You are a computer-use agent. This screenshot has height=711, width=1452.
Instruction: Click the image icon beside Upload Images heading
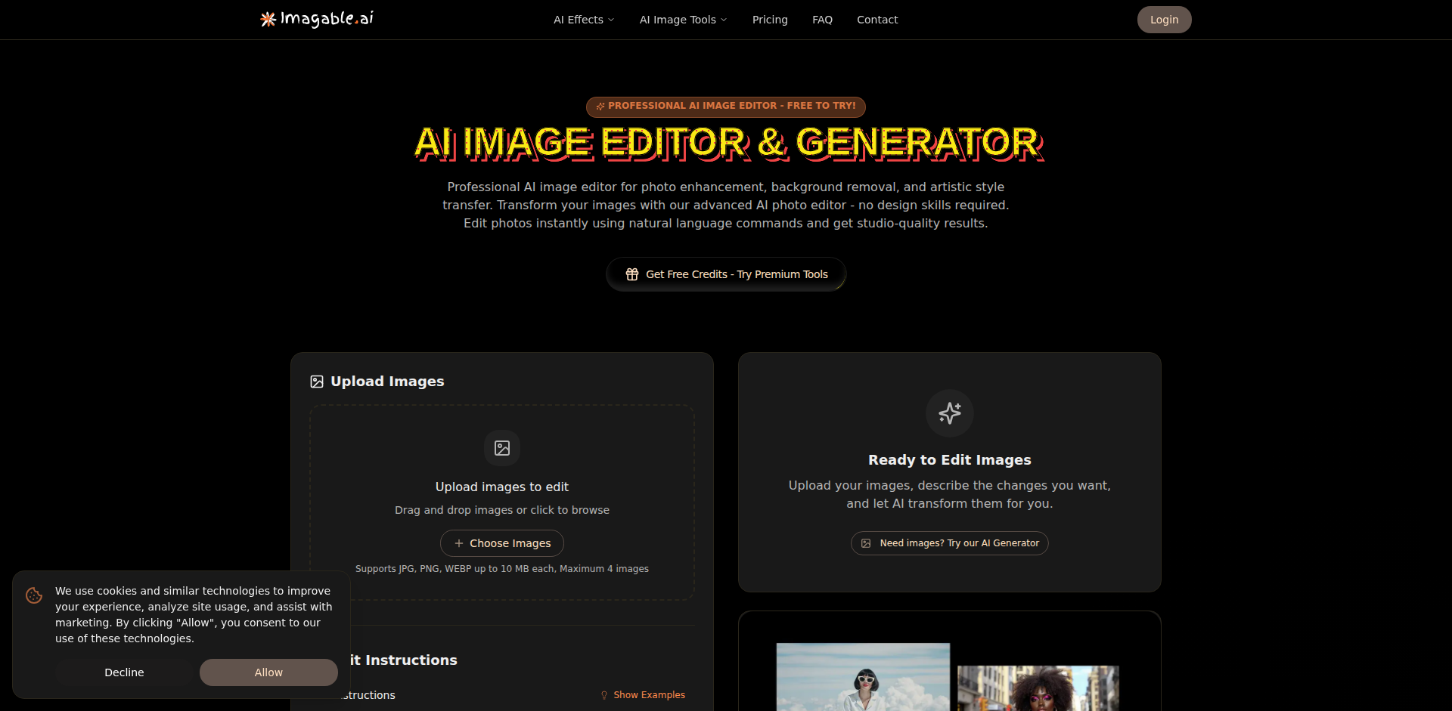[317, 382]
